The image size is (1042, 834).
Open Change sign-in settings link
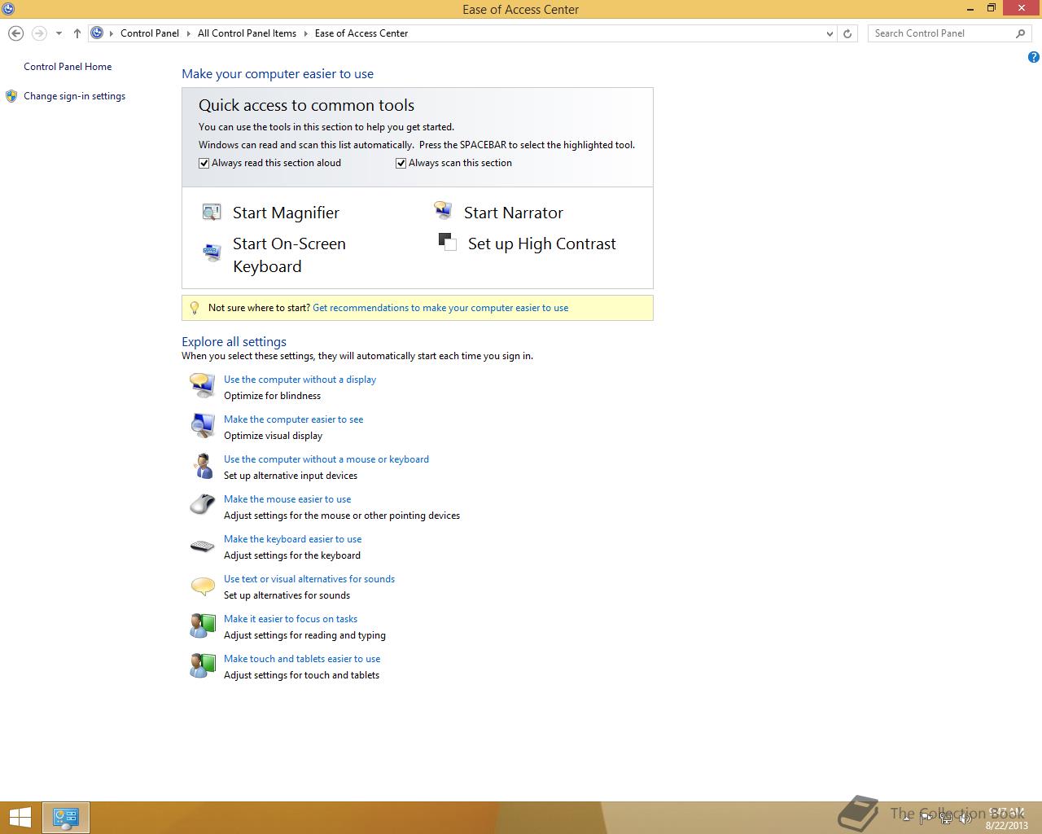pyautogui.click(x=74, y=96)
